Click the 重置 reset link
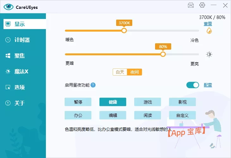Image resolution: width=231 pixels, height=158 pixels. 208,24
